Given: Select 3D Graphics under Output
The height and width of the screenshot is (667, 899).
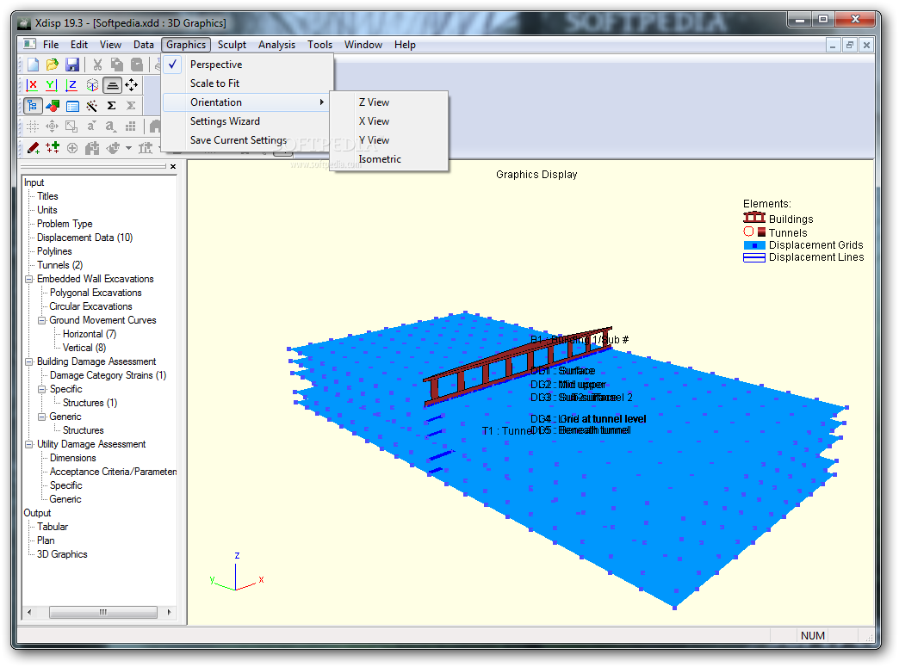Looking at the screenshot, I should tap(62, 554).
